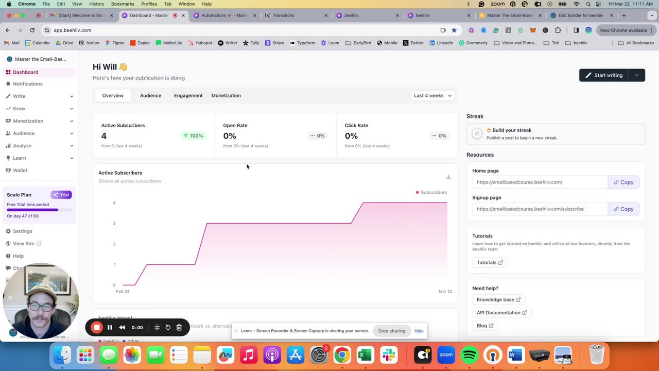Viewport: 659px width, 371px height.
Task: Expand the Analyze sidebar section
Action: click(39, 145)
